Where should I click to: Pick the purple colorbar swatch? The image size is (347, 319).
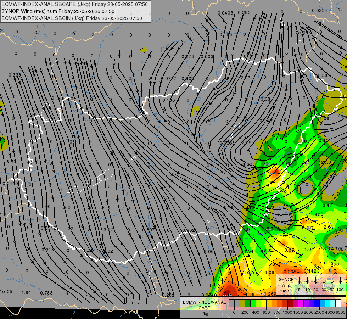click(x=306, y=303)
